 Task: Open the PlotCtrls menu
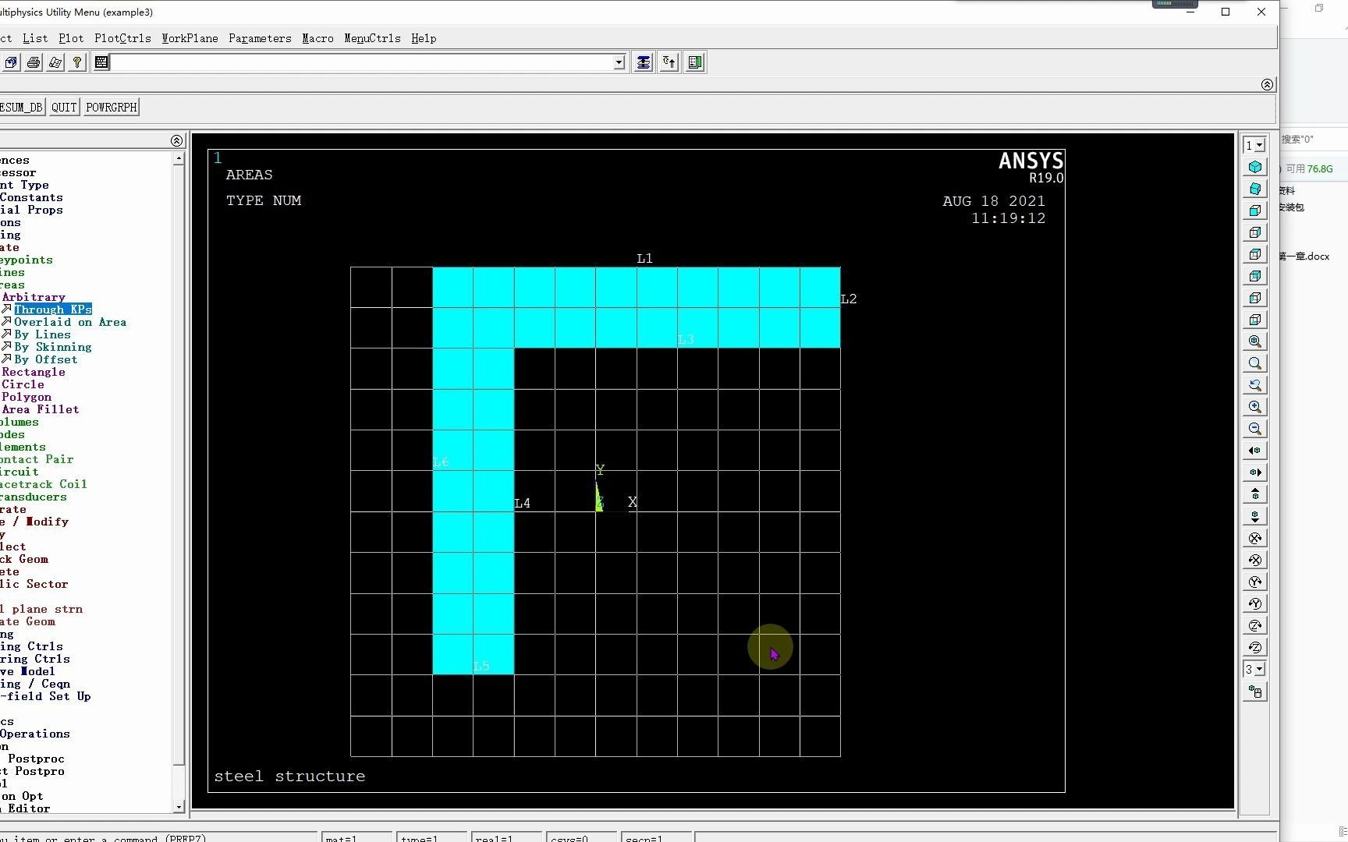coord(122,38)
